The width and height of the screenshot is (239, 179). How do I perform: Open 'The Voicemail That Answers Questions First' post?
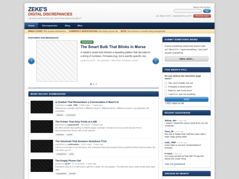[81, 141]
